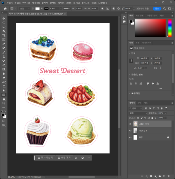The height and width of the screenshot is (179, 175).
Task: Toggle lock position
Action: point(145,118)
